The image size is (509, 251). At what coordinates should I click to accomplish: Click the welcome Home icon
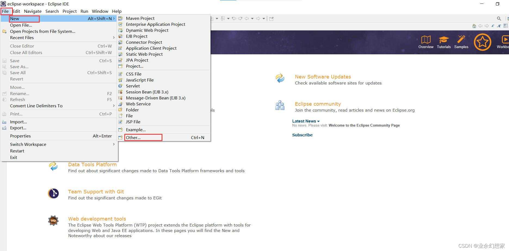pyautogui.click(x=474, y=26)
